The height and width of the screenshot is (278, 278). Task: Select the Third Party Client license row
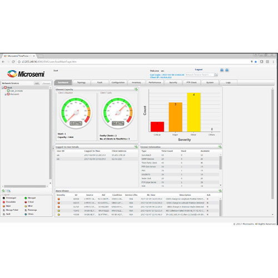pos(180,163)
